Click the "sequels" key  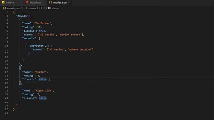coord(29,38)
